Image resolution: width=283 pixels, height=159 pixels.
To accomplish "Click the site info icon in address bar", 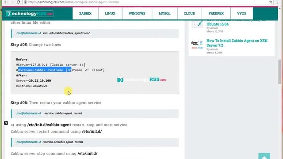I will 26,2.
